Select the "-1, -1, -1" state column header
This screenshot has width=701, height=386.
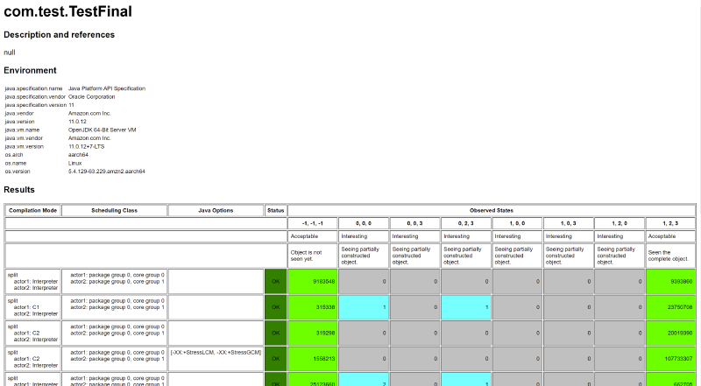click(313, 223)
